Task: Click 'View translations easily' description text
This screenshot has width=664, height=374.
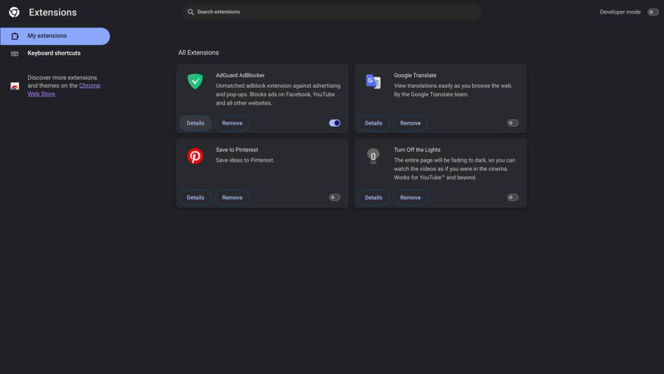Action: (453, 90)
